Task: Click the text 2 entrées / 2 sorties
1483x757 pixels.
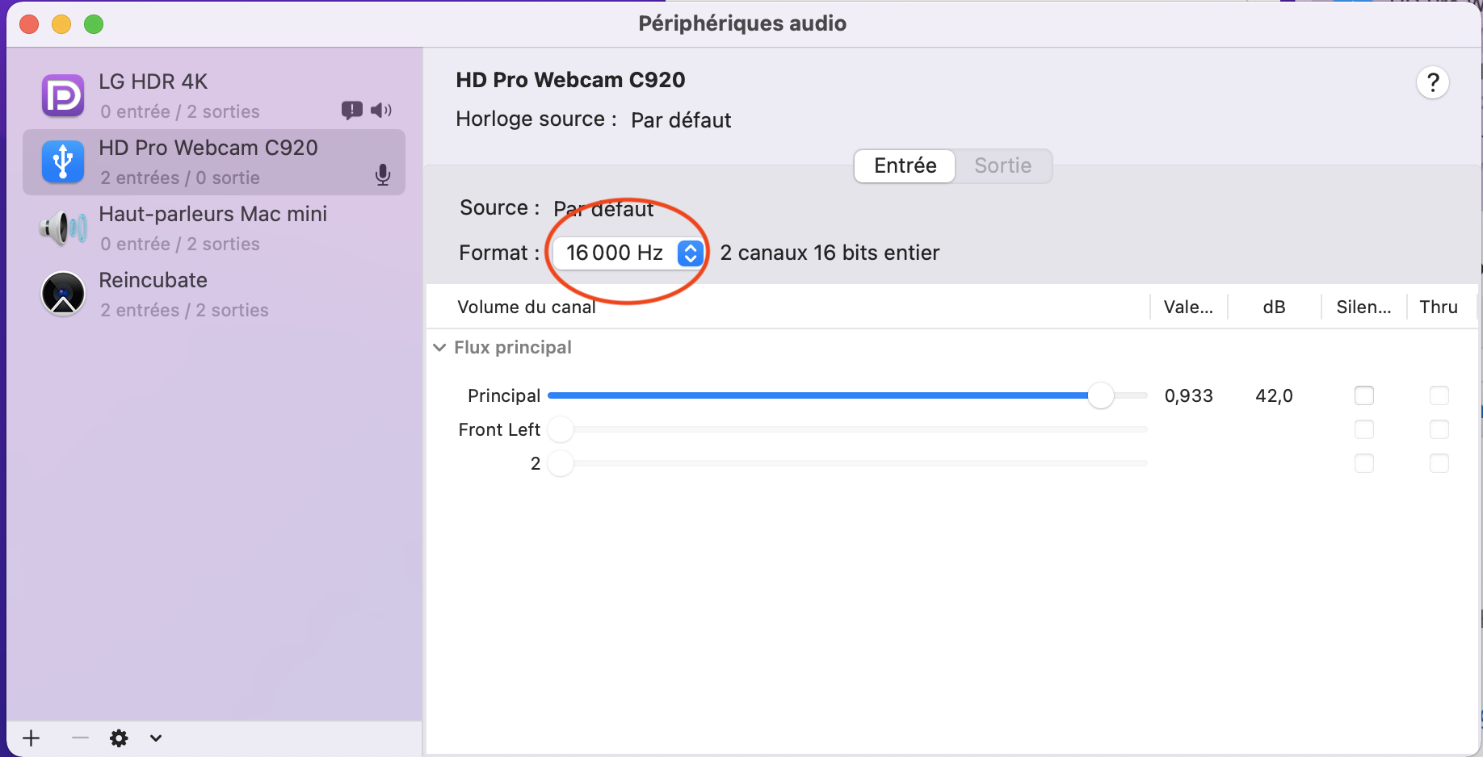Action: click(184, 310)
